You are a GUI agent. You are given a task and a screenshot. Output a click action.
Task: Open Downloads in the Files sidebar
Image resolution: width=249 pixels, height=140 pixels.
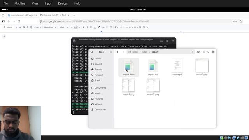[x=101, y=110]
